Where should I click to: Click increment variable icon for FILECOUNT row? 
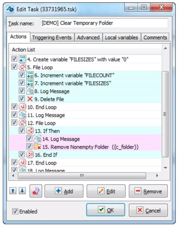[30, 75]
